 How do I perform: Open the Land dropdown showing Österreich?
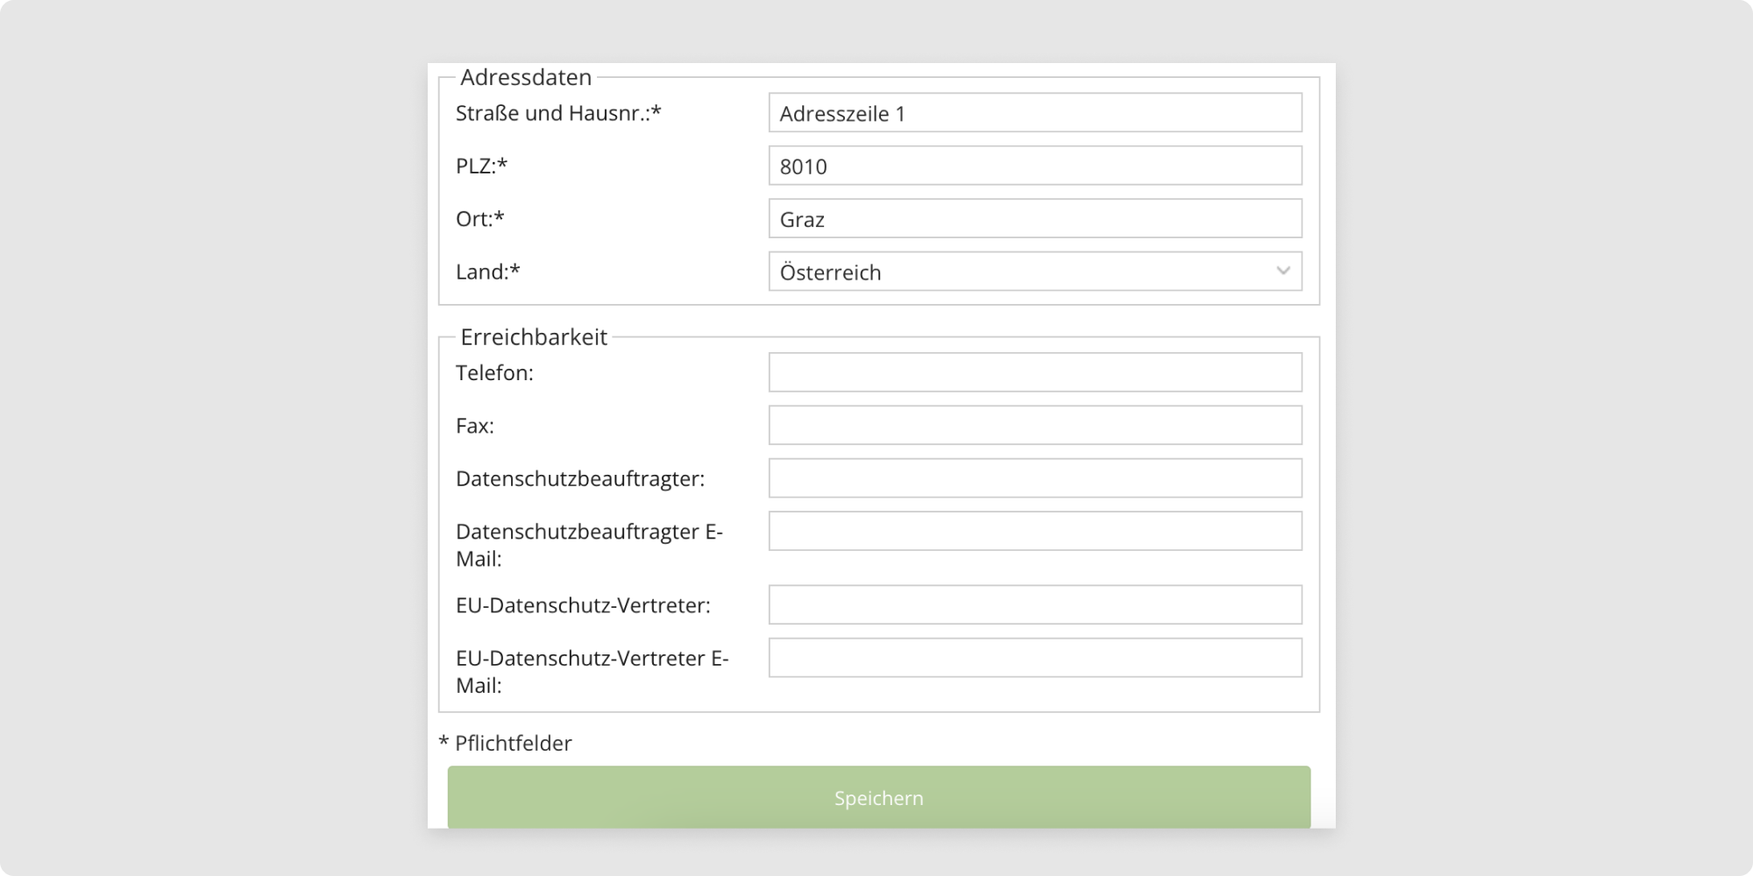[x=1034, y=272]
